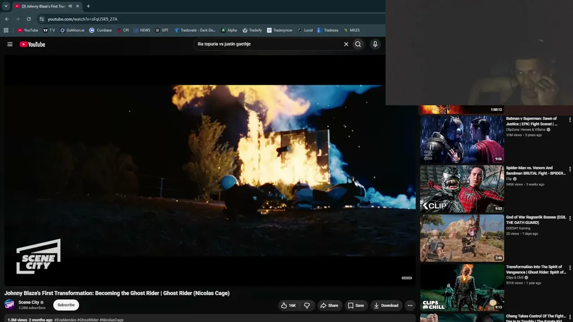This screenshot has height=322, width=573.
Task: Save the video to a playlist
Action: coord(356,305)
